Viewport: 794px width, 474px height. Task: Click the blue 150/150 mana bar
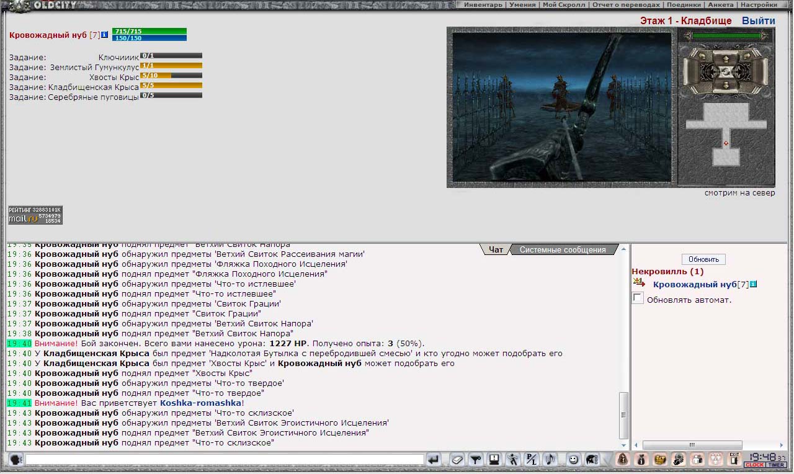click(x=149, y=38)
